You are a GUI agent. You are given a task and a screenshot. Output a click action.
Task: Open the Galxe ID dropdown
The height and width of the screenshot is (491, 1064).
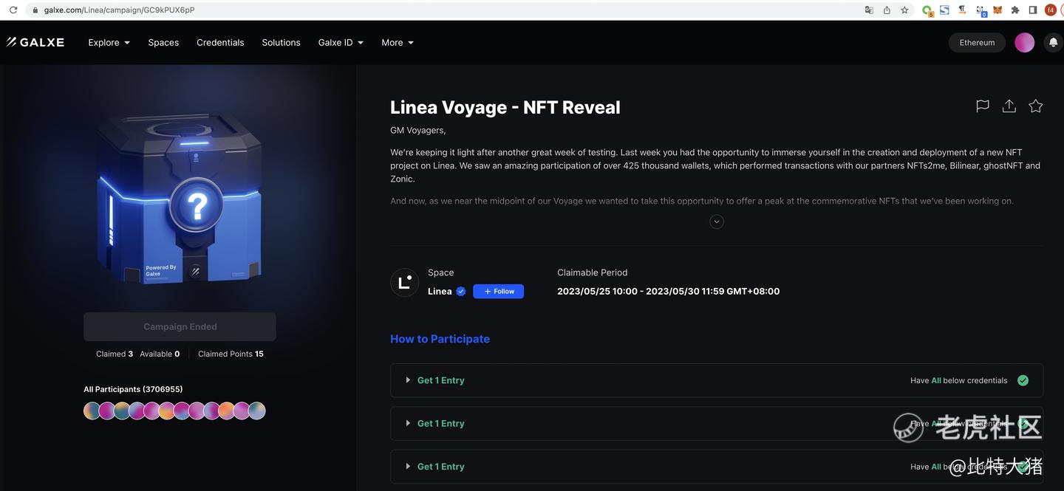click(341, 43)
